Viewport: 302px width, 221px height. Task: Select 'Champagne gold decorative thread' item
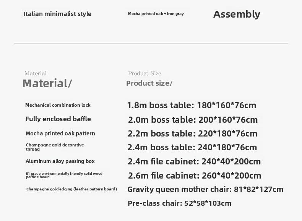pyautogui.click(x=55, y=147)
